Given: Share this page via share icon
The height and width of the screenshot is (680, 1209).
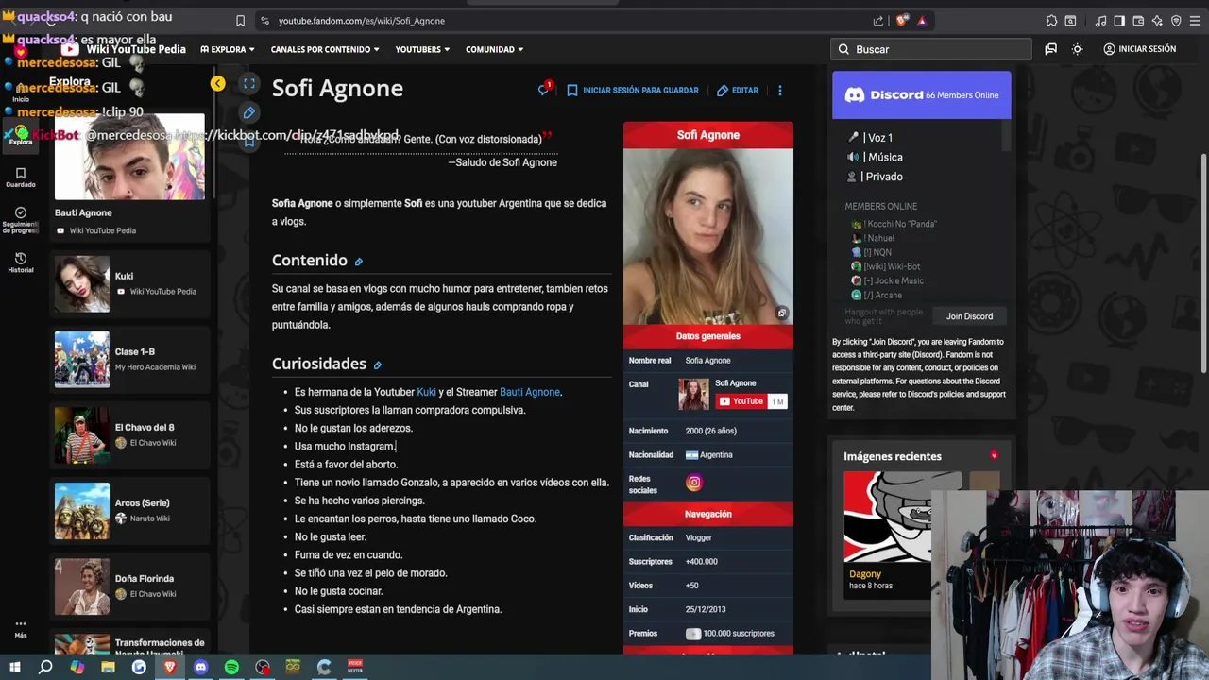Looking at the screenshot, I should [878, 21].
